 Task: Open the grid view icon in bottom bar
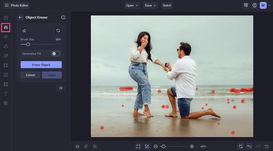click(x=95, y=146)
